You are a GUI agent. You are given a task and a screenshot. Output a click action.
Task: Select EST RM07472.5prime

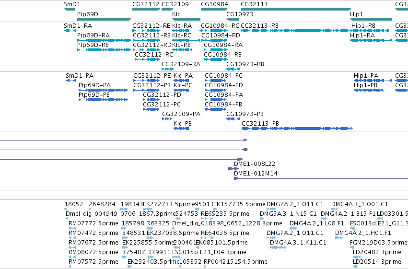[x=93, y=233]
